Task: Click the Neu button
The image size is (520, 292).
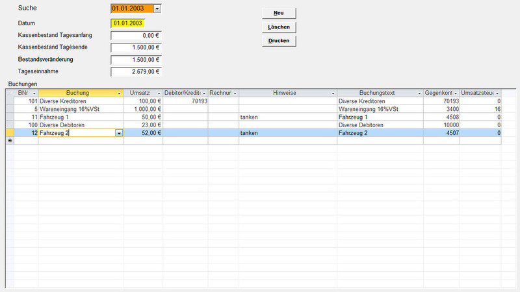Action: coord(279,13)
